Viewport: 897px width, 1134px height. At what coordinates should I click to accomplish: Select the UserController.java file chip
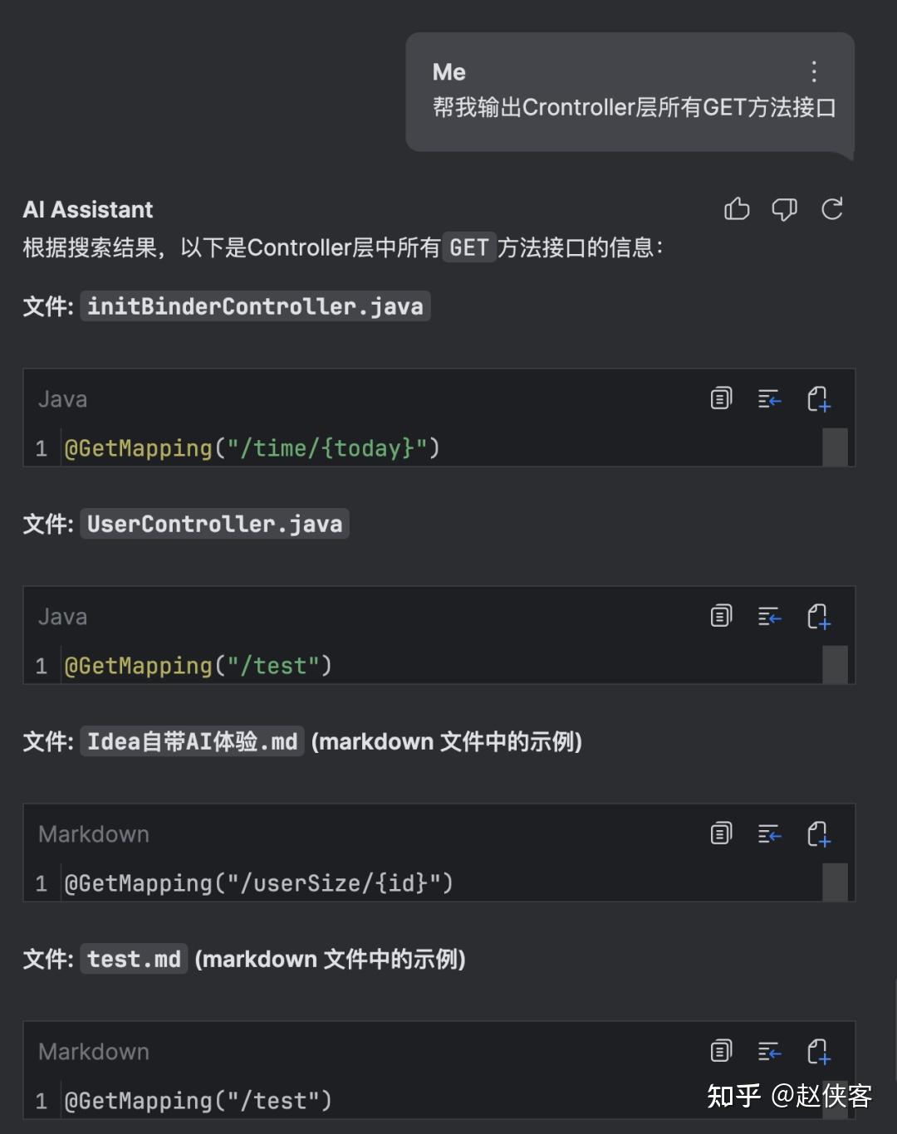pyautogui.click(x=213, y=524)
